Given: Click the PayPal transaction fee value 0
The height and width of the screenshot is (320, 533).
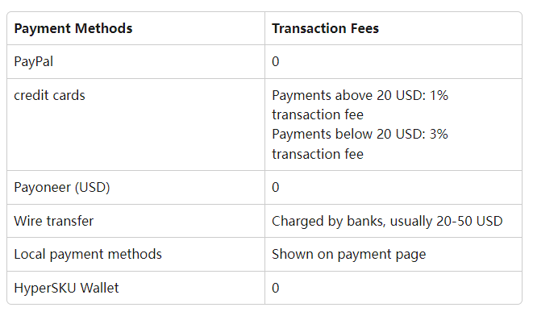Looking at the screenshot, I should (x=275, y=61).
